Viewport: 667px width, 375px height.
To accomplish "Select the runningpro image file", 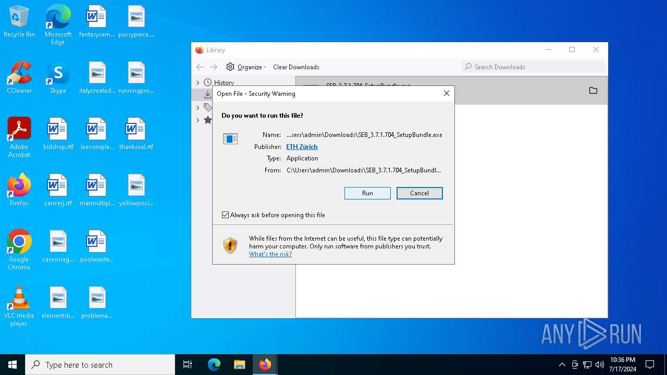I will coord(136,78).
